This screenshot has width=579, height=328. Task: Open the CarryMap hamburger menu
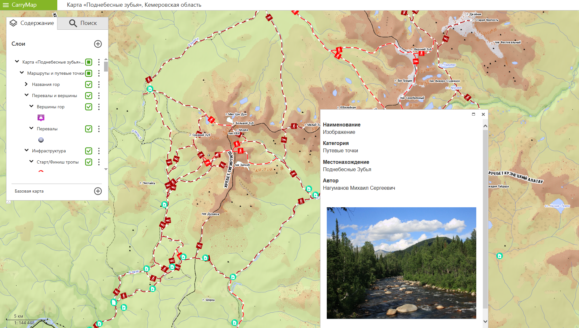[5, 5]
